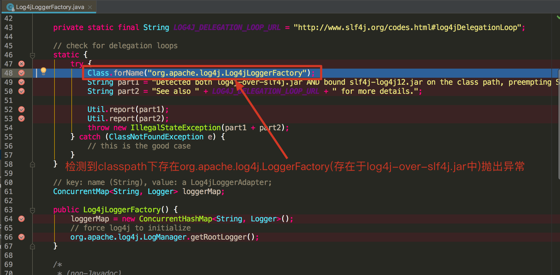Collapse the static block at line 46
Image resolution: width=560 pixels, height=275 pixels.
pos(32,55)
